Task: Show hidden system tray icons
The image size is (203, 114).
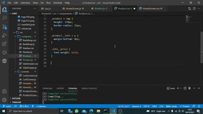Action: pos(168,111)
